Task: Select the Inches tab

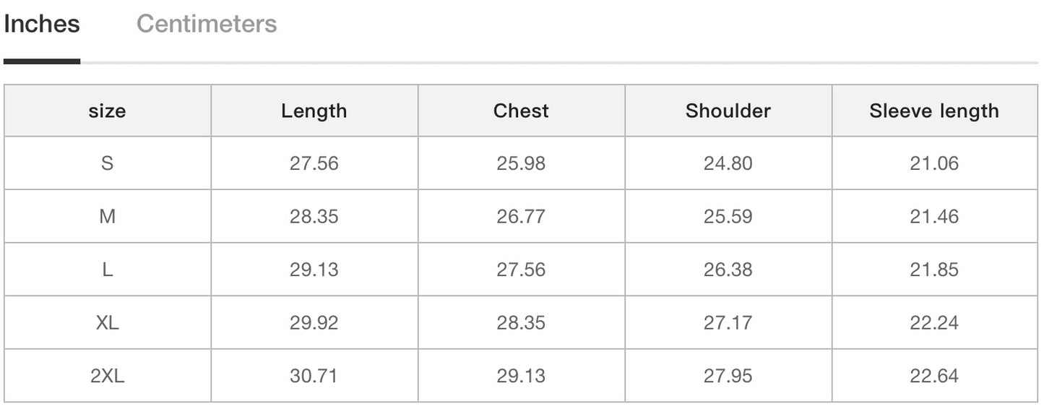Action: click(42, 24)
